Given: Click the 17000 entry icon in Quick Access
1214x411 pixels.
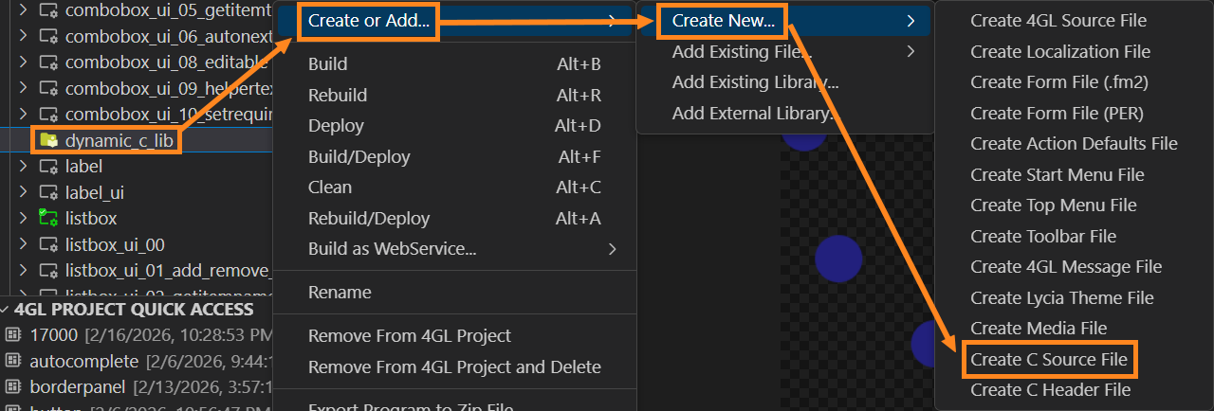Looking at the screenshot, I should tap(12, 335).
